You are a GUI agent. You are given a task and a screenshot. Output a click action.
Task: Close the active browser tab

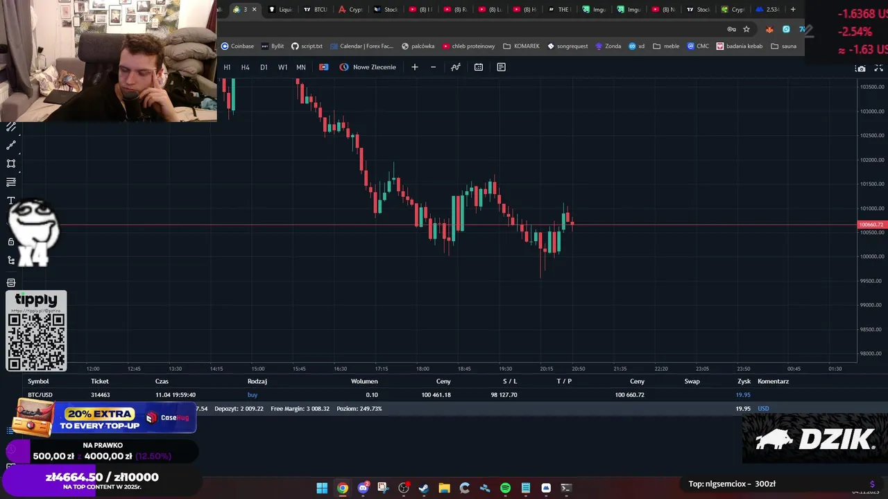point(254,10)
